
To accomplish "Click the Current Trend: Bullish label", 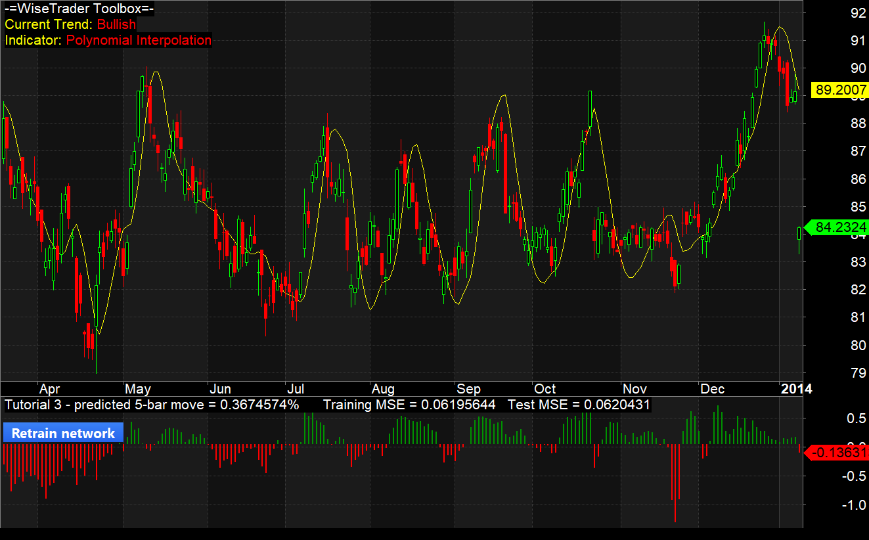I will (70, 24).
